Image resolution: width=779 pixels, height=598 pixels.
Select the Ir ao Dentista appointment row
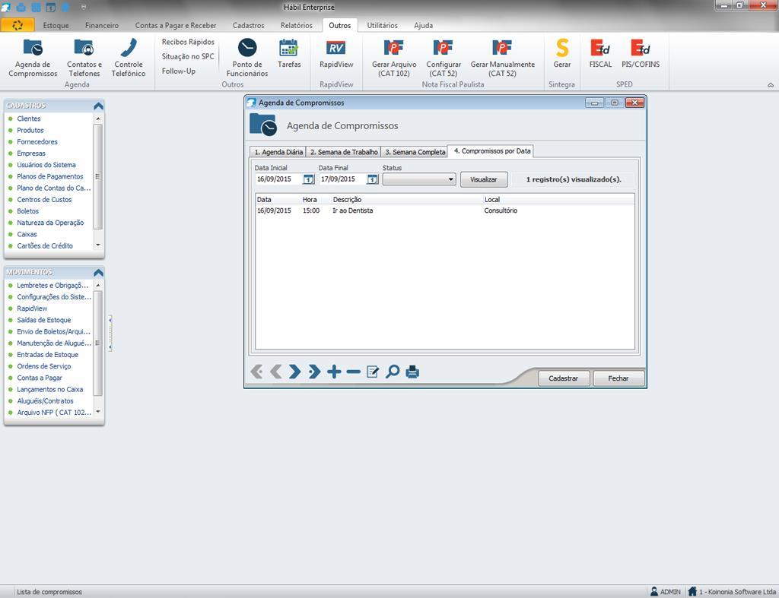pos(444,210)
